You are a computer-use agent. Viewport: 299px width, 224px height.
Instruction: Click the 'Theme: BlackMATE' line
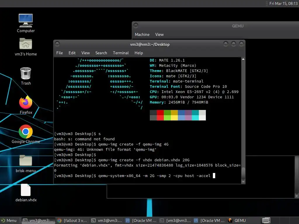click(x=179, y=71)
